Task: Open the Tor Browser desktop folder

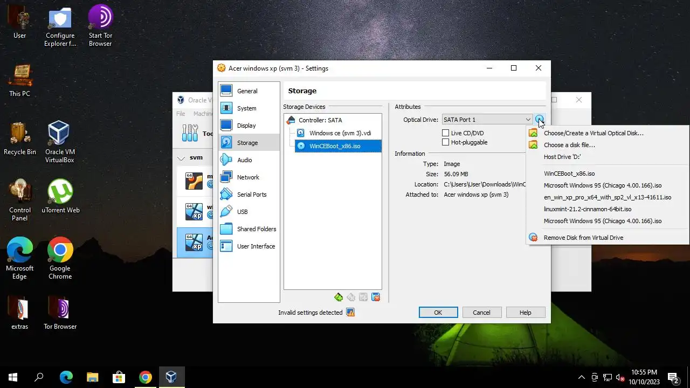Action: tap(60, 313)
